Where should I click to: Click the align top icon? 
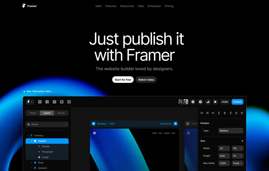click(x=219, y=113)
